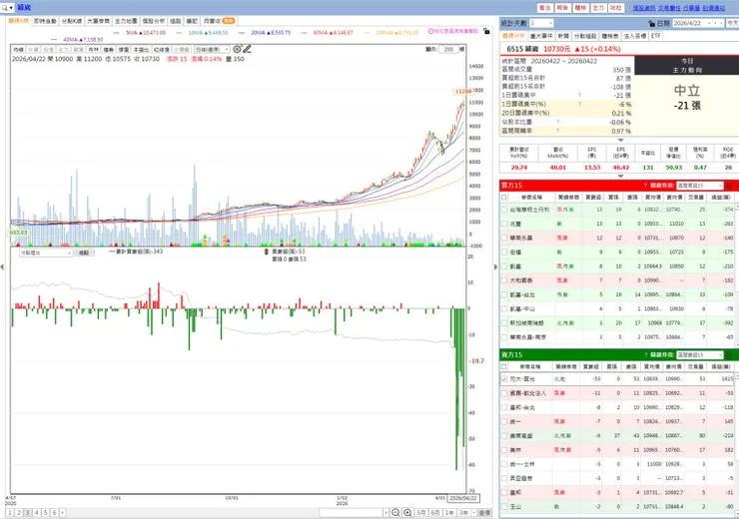Open the 法人目標 tab
739x519 pixels.
click(634, 36)
